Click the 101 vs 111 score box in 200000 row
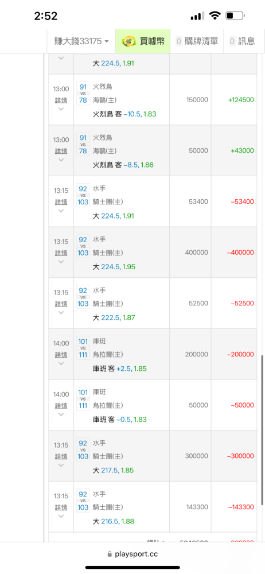This screenshot has height=574, width=265. 83,348
